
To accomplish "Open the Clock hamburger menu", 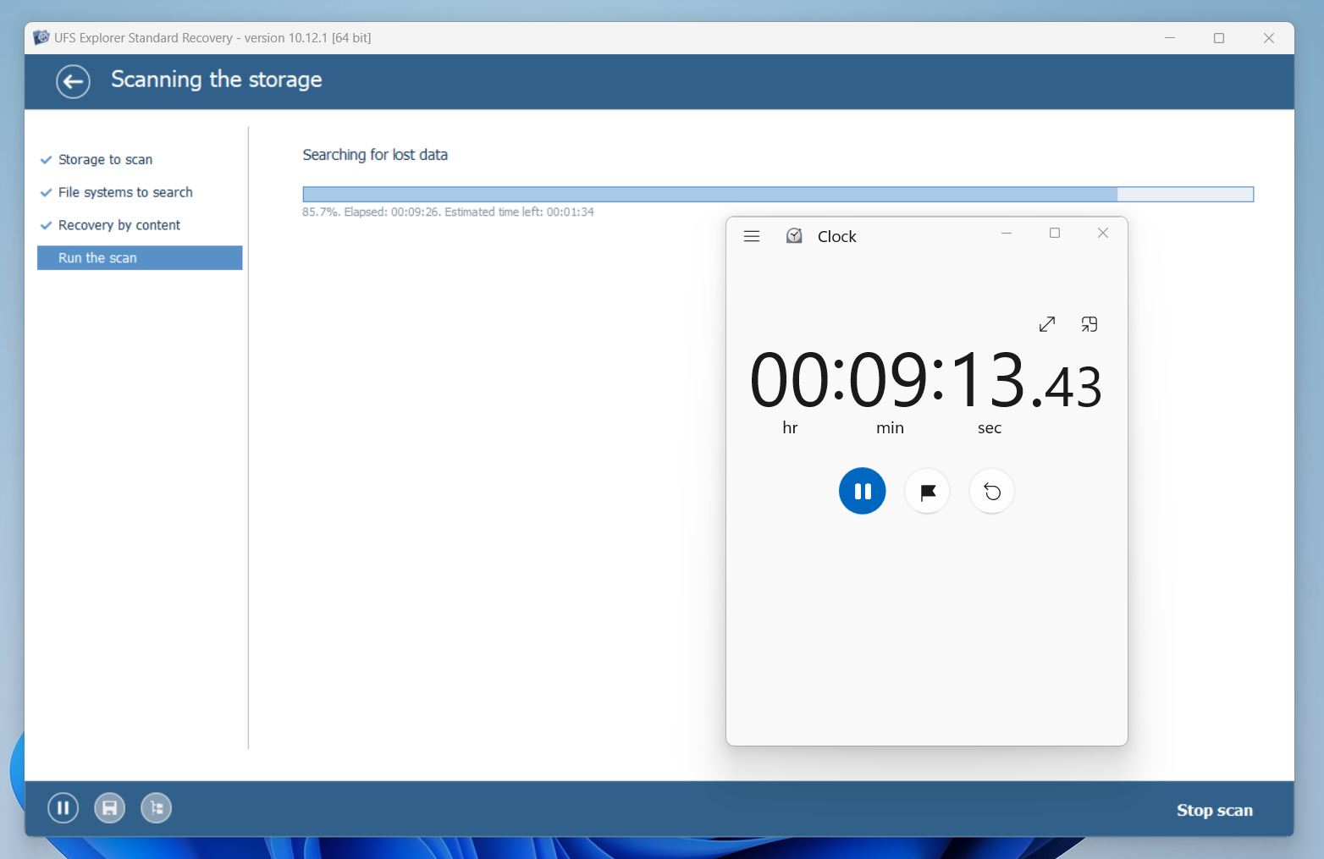I will tap(752, 236).
